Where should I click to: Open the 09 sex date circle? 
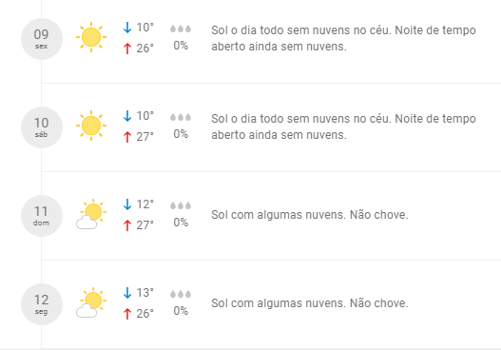[42, 39]
